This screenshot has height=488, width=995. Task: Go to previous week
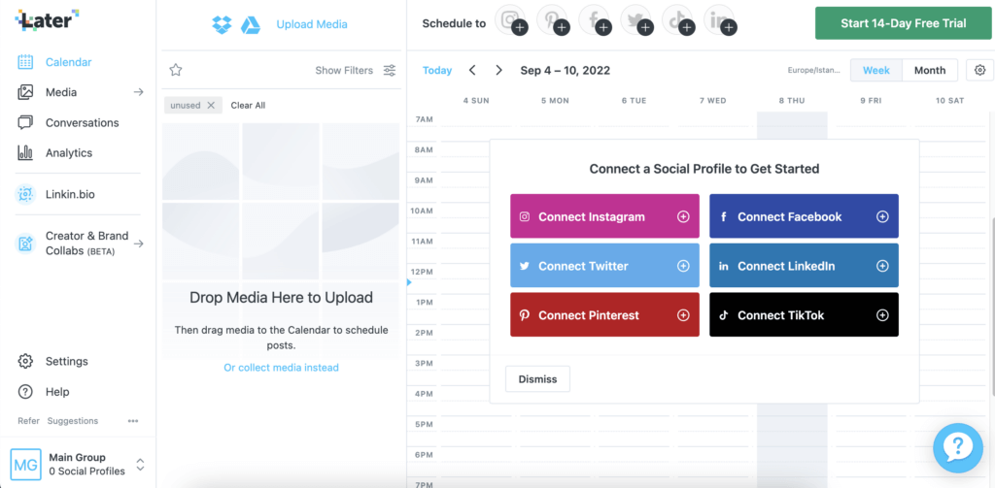pyautogui.click(x=472, y=71)
